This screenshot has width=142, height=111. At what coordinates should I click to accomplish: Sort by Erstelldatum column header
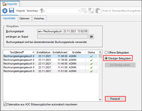coord(44,52)
